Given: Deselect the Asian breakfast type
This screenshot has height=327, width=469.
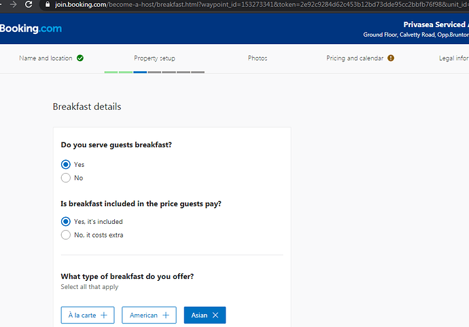Looking at the screenshot, I should [x=205, y=315].
